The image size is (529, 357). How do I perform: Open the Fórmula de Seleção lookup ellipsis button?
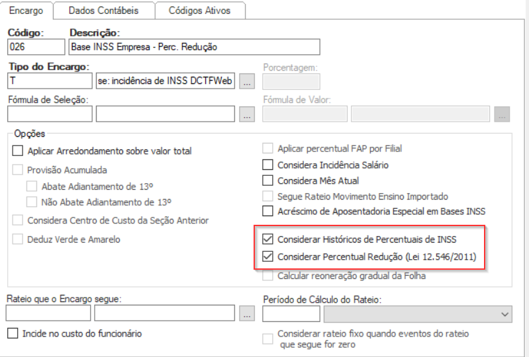click(247, 114)
